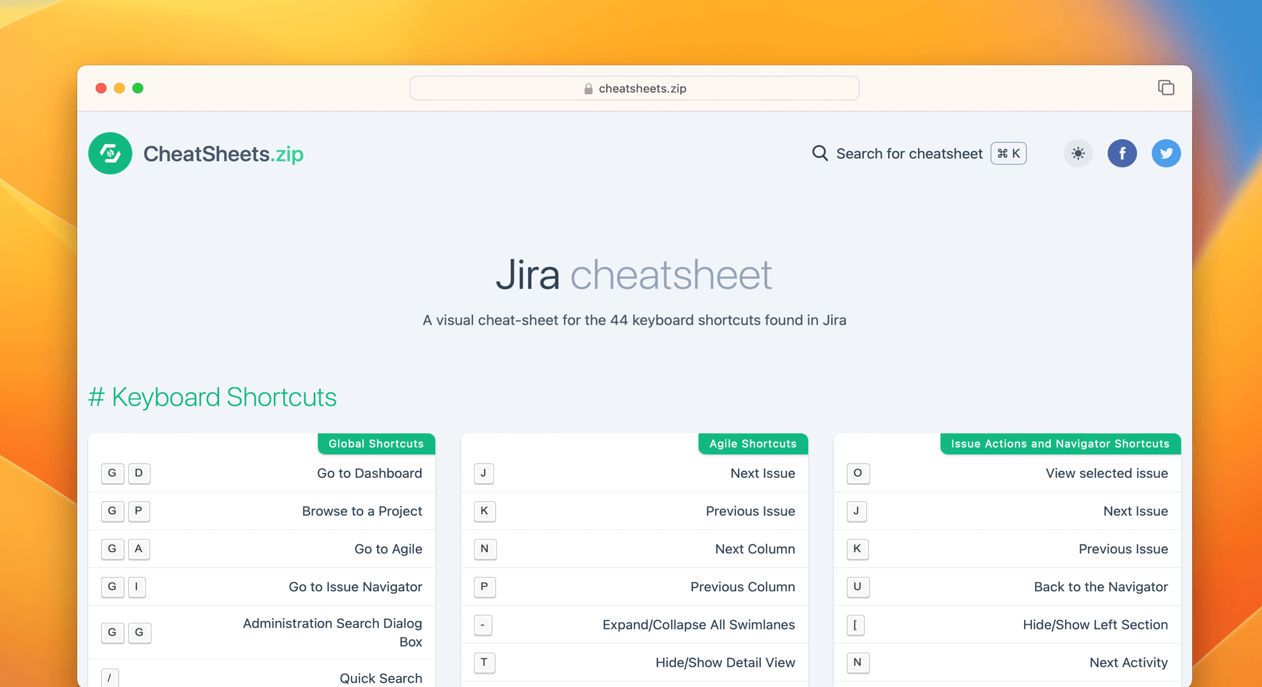Click the CheatSheets.zip green logo icon
The height and width of the screenshot is (687, 1262).
[x=110, y=153]
